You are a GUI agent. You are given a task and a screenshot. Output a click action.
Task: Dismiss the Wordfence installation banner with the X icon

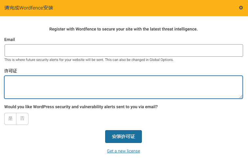click(x=241, y=8)
